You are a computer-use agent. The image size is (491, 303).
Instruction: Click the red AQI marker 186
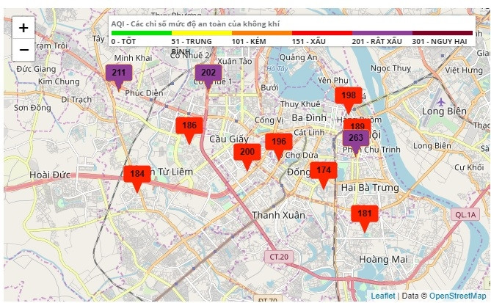tap(189, 126)
